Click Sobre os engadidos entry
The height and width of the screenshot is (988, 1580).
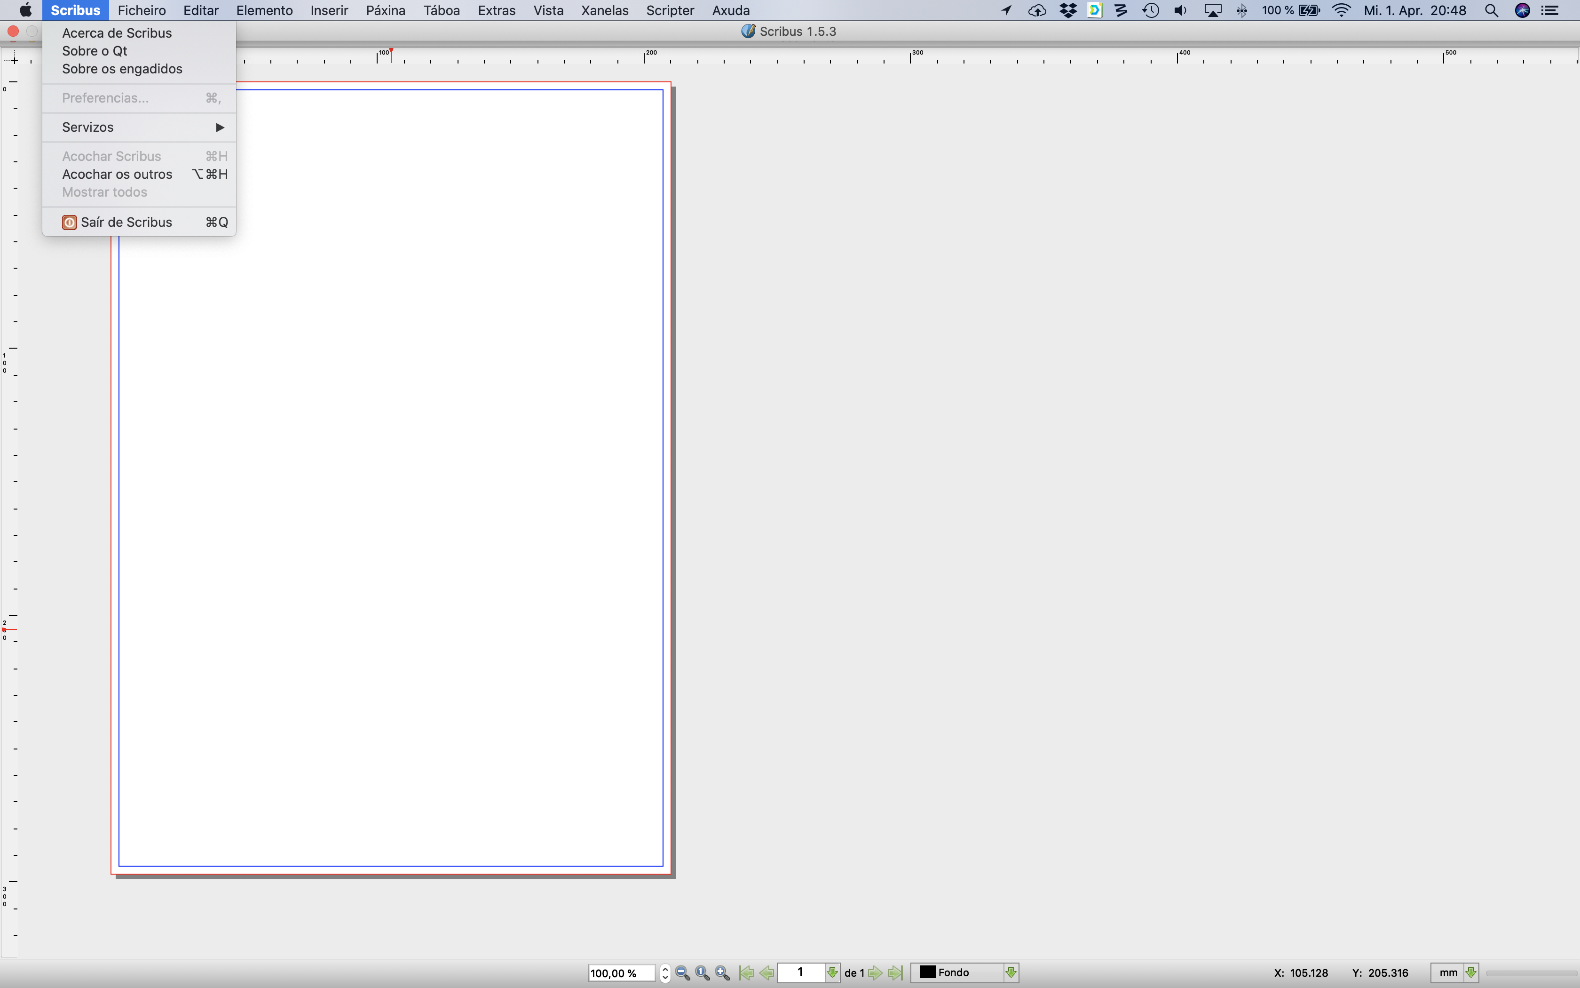[122, 69]
